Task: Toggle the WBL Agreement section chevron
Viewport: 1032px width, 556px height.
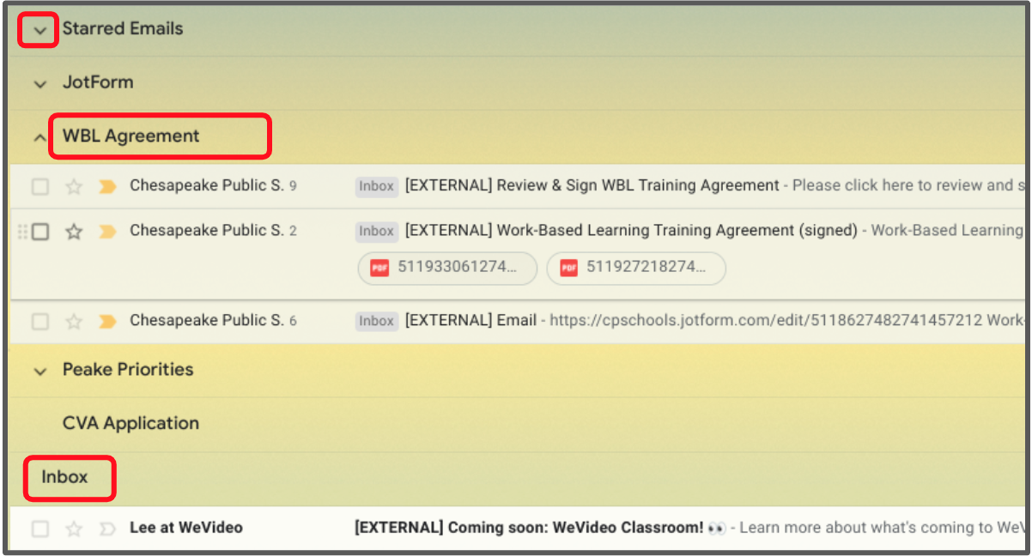Action: (39, 137)
